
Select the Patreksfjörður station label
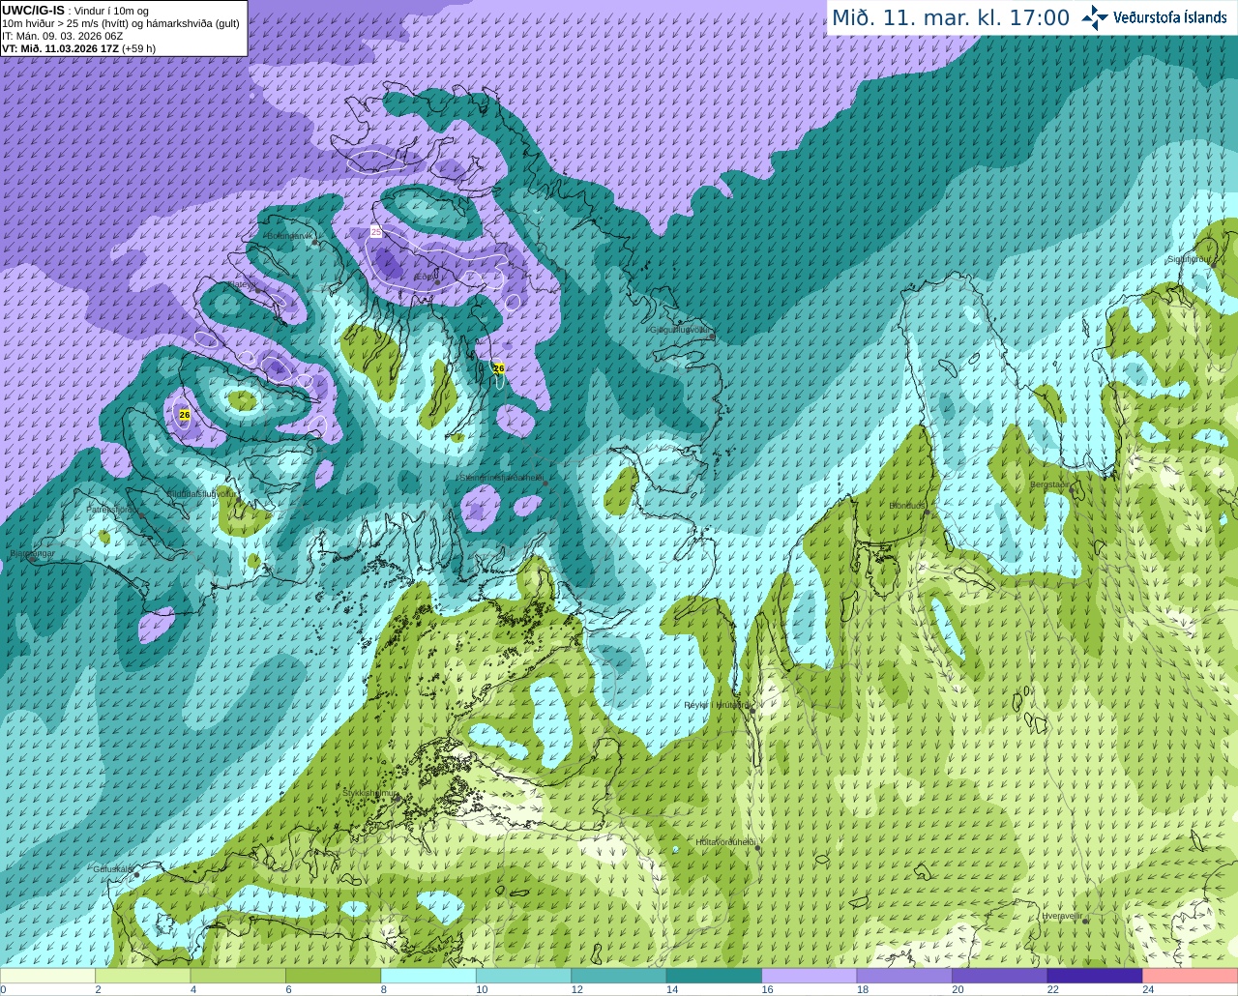click(x=111, y=509)
